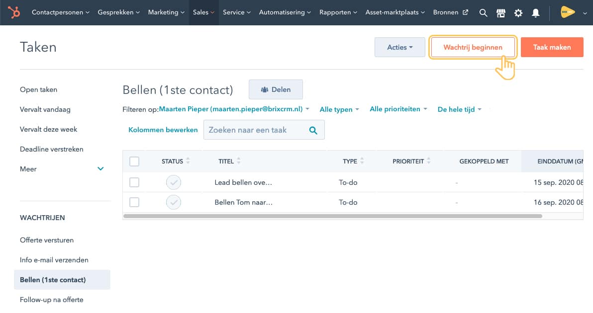
Task: Show Deadline verstreken view
Action: pyautogui.click(x=51, y=149)
